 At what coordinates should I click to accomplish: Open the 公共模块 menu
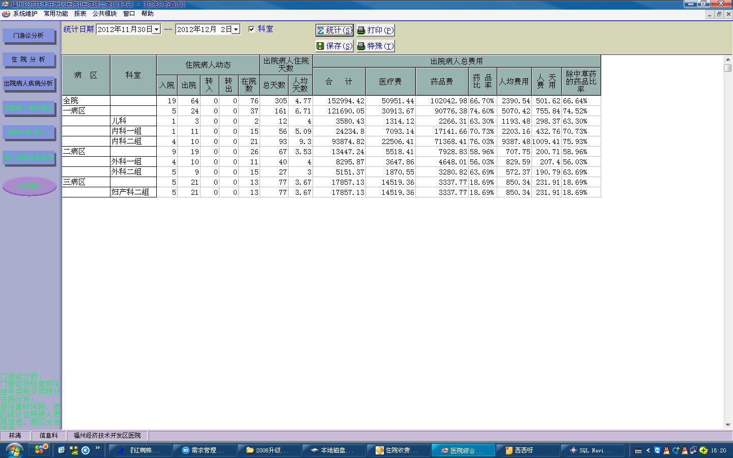point(104,14)
